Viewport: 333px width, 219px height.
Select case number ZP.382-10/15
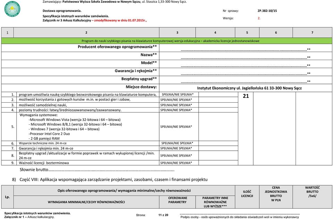point(267,11)
